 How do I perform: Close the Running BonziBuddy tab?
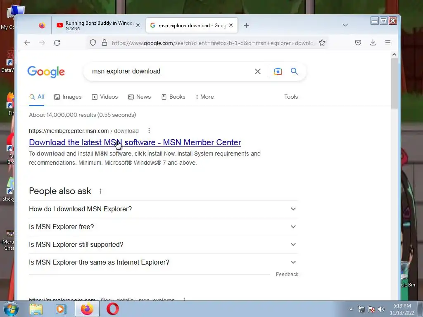(x=138, y=25)
